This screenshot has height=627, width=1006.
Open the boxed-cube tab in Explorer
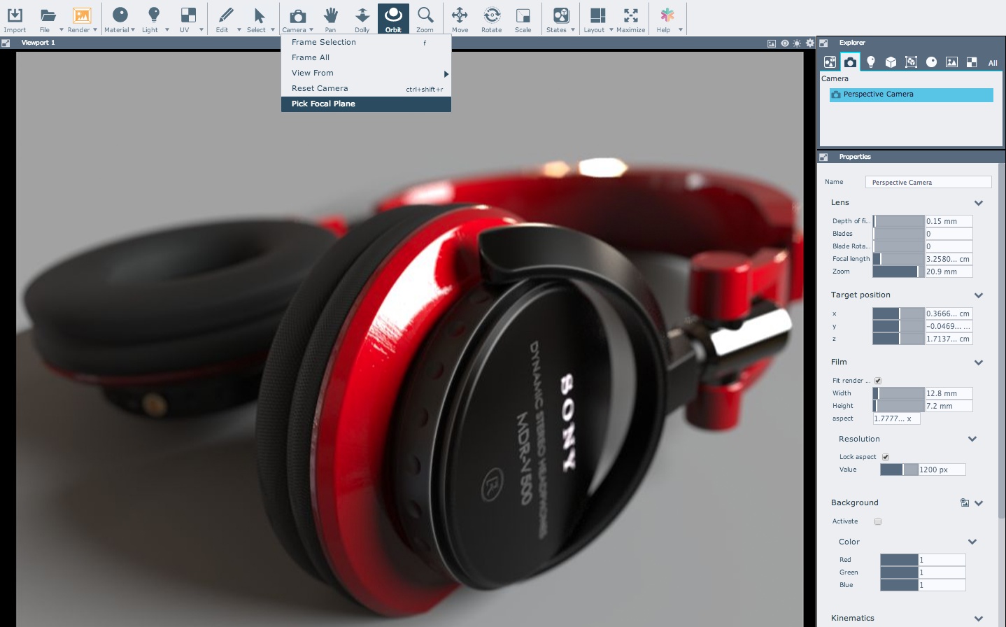tap(911, 62)
